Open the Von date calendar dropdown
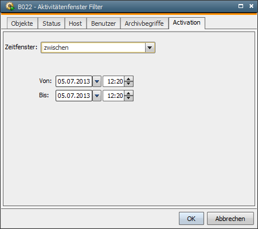Viewport: 258px width, 229px height. [97, 81]
